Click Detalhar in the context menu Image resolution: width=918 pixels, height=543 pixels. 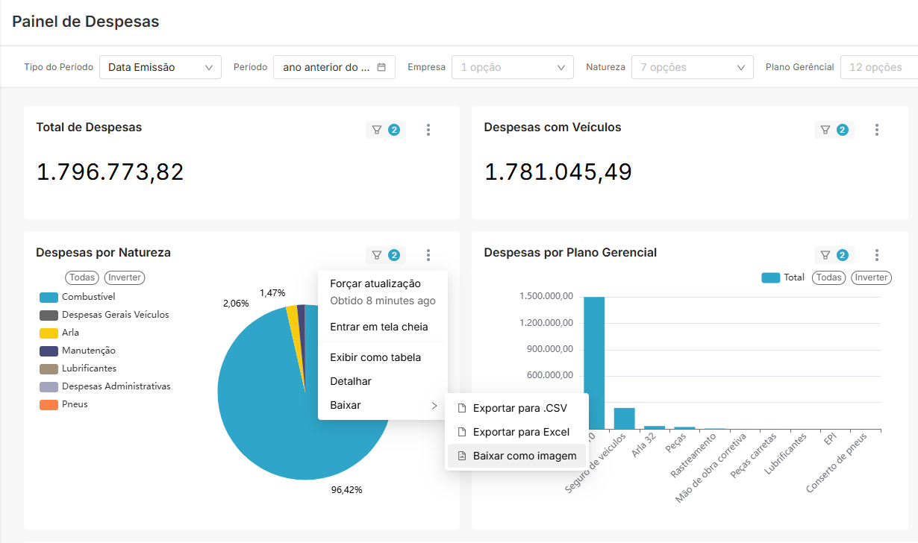[383, 381]
